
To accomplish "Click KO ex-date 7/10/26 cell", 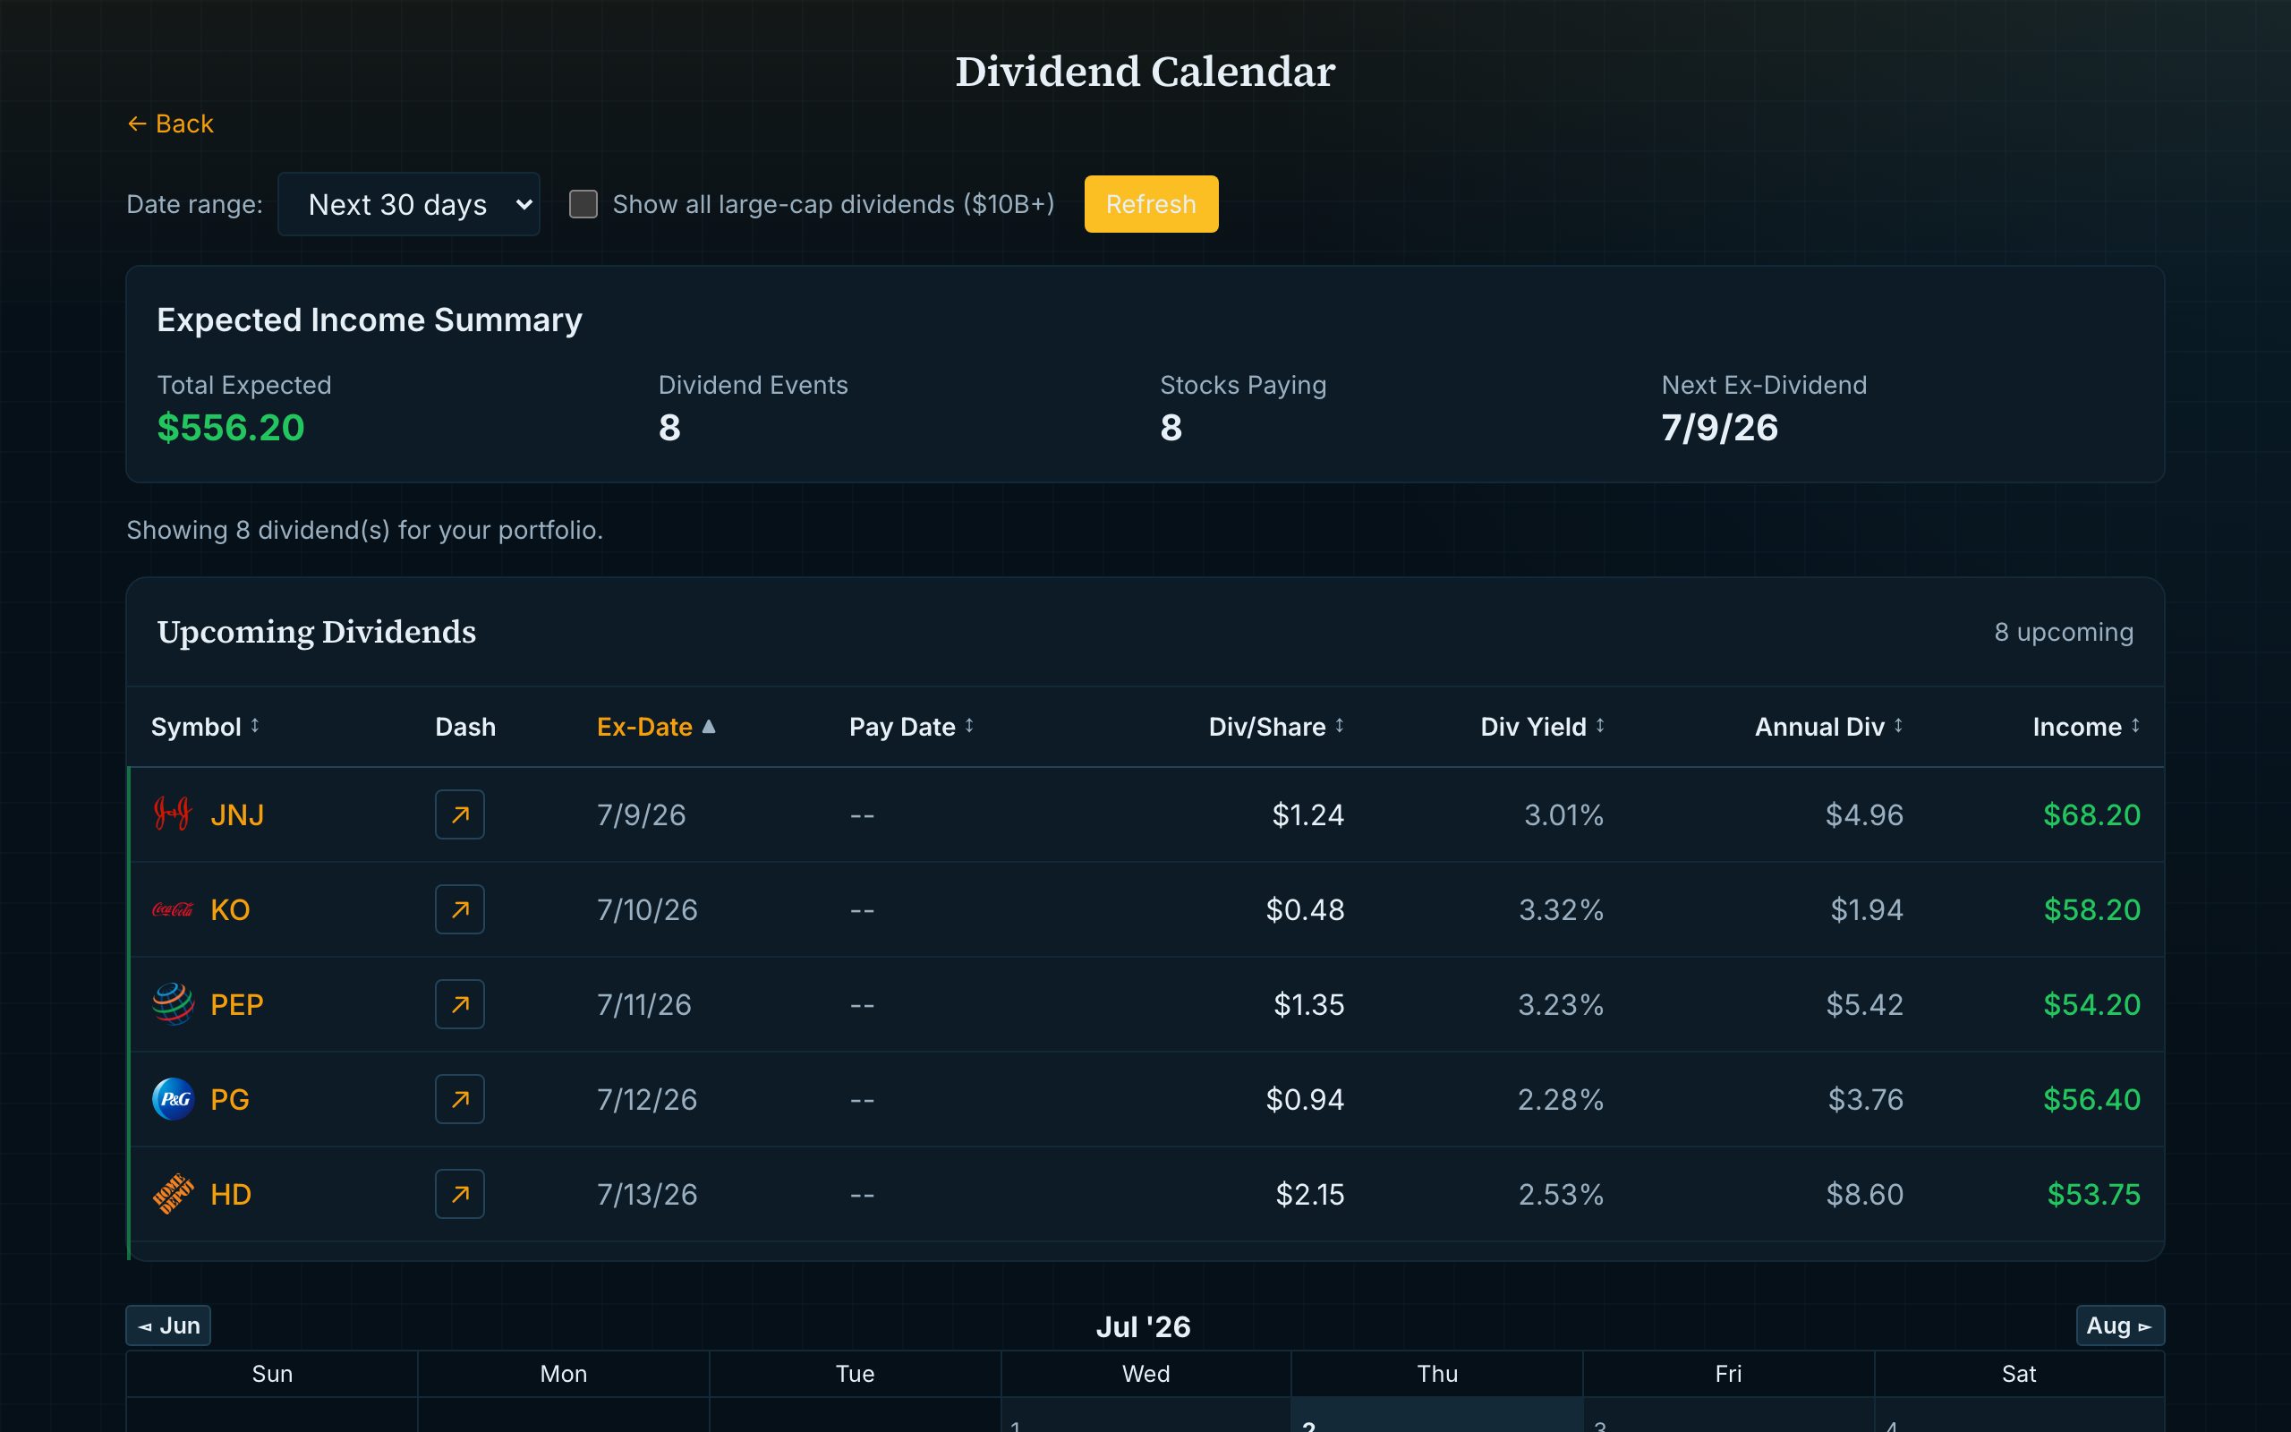I will pyautogui.click(x=647, y=909).
